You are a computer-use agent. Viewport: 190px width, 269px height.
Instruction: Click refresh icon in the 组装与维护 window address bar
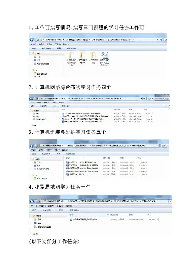tap(158, 146)
